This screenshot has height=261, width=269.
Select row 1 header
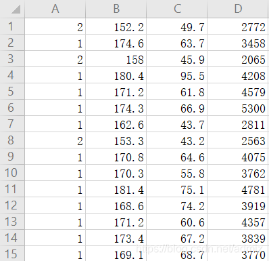[x=12, y=26]
